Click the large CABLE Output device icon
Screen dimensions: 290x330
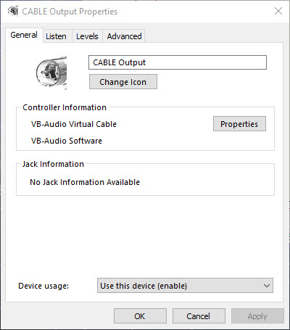pos(51,73)
